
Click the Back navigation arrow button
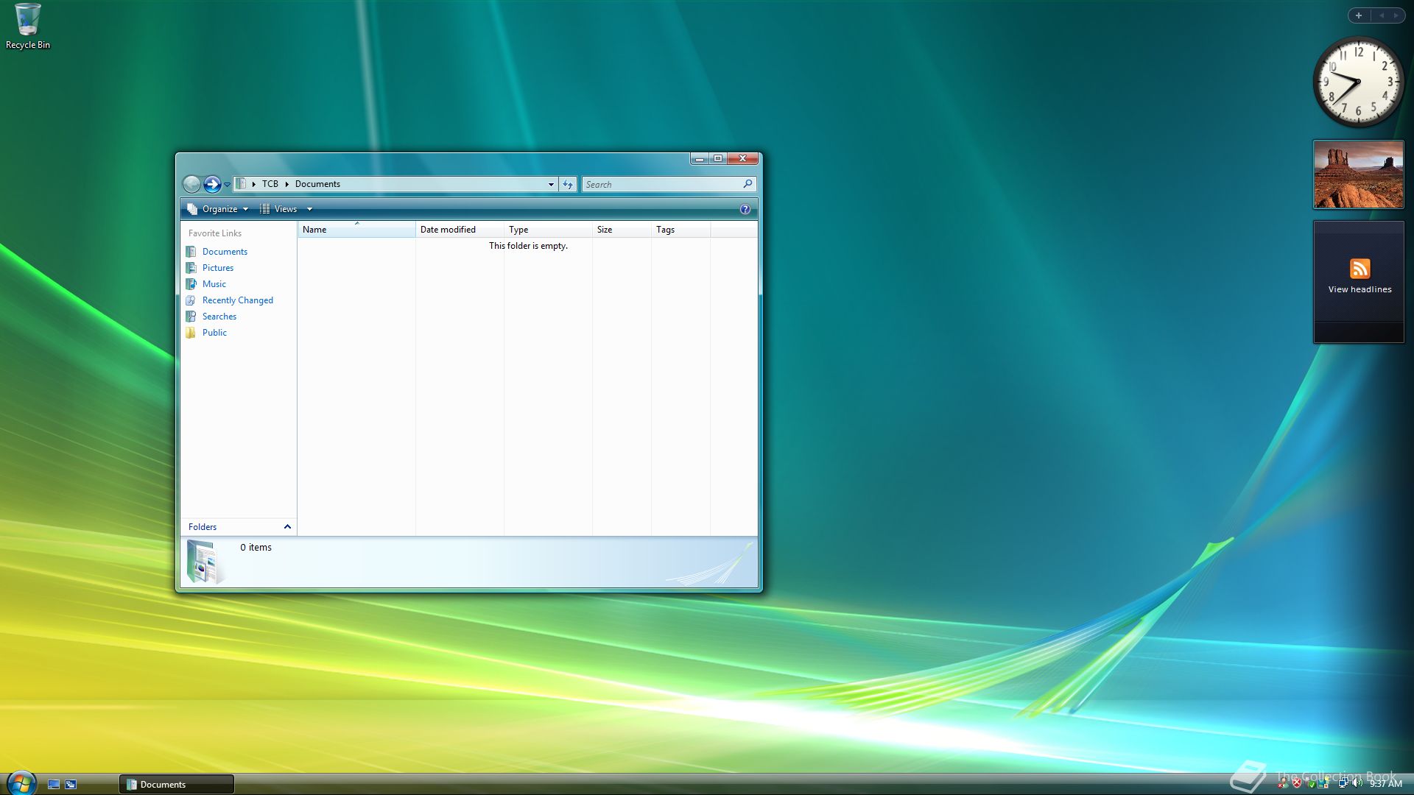(191, 184)
